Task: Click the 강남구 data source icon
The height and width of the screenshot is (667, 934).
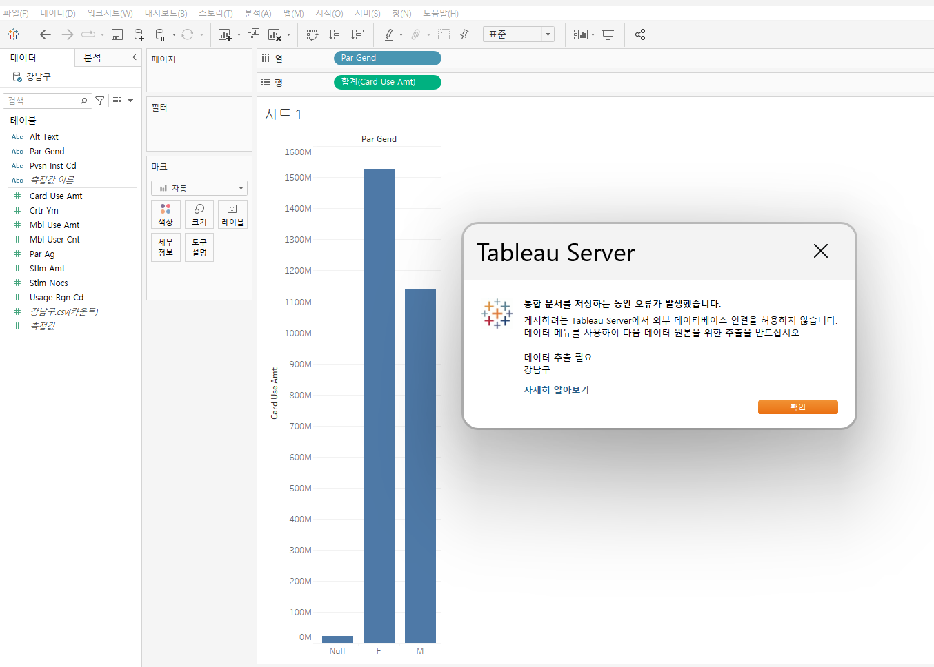Action: point(17,76)
